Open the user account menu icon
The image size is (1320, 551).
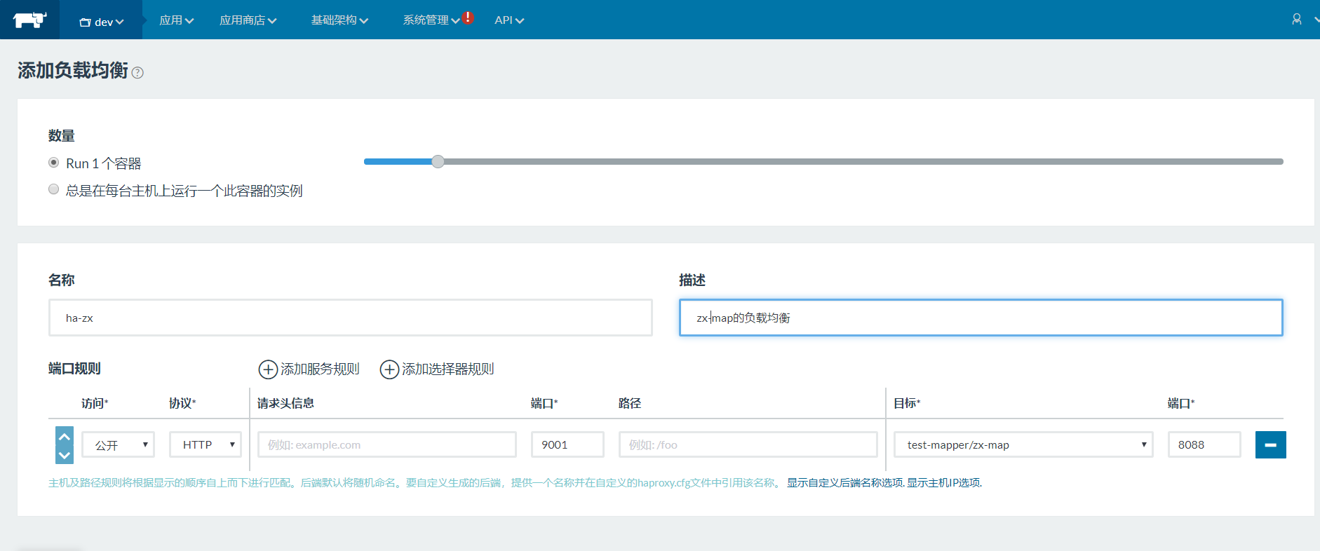1297,20
